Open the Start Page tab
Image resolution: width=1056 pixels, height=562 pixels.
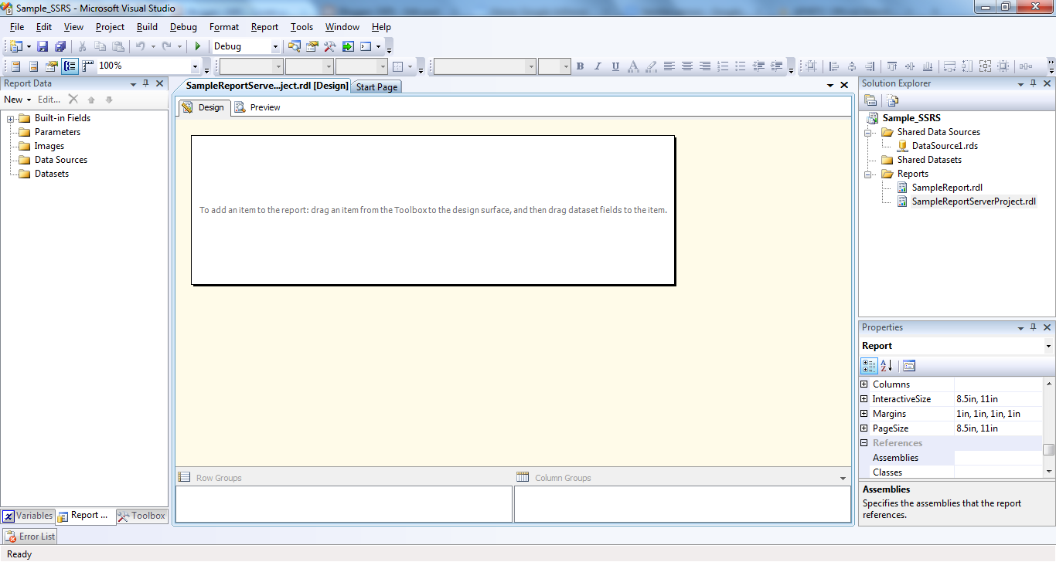click(x=376, y=86)
